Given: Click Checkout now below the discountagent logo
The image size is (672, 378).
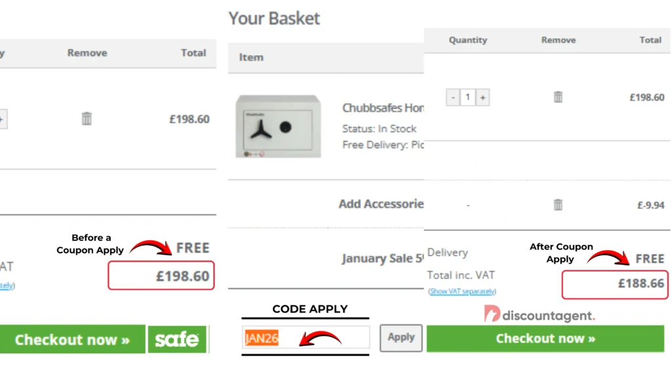Looking at the screenshot, I should point(545,339).
